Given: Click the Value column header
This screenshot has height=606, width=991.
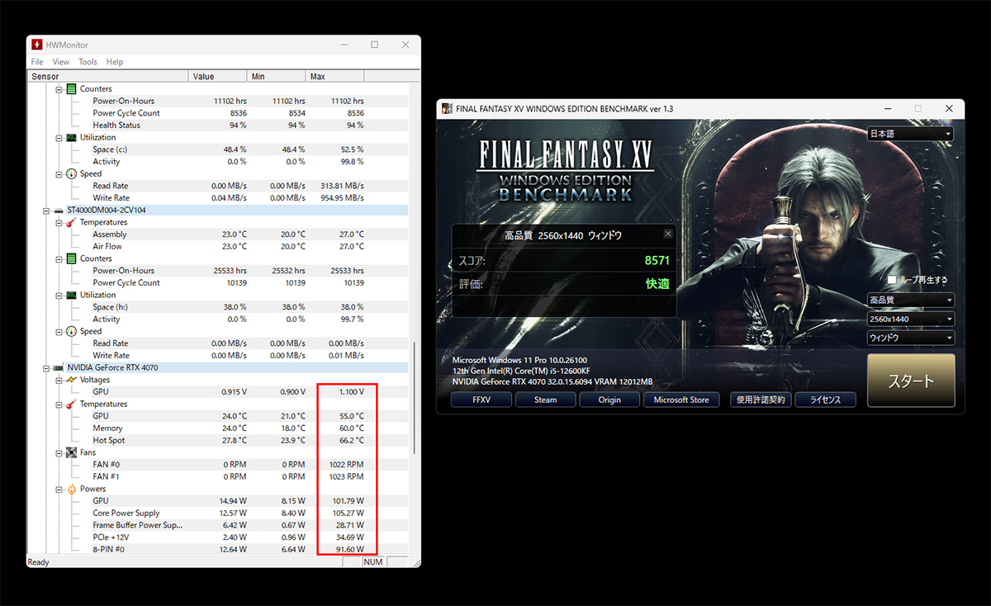Looking at the screenshot, I should (218, 77).
